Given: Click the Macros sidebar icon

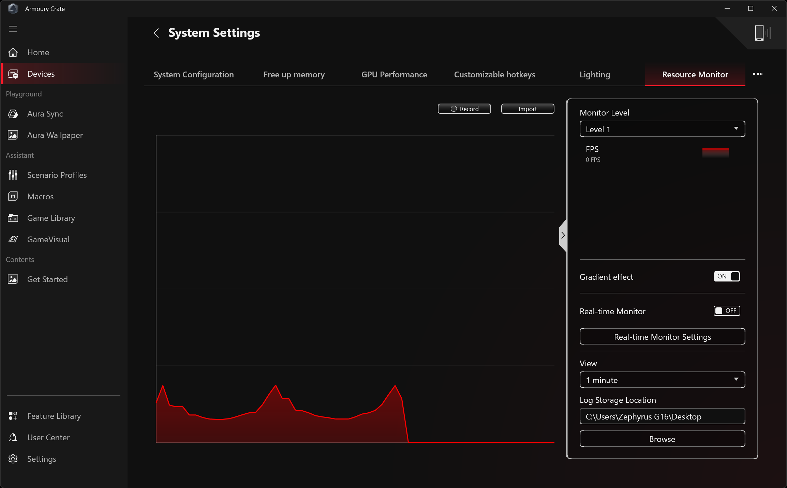Looking at the screenshot, I should 13,196.
